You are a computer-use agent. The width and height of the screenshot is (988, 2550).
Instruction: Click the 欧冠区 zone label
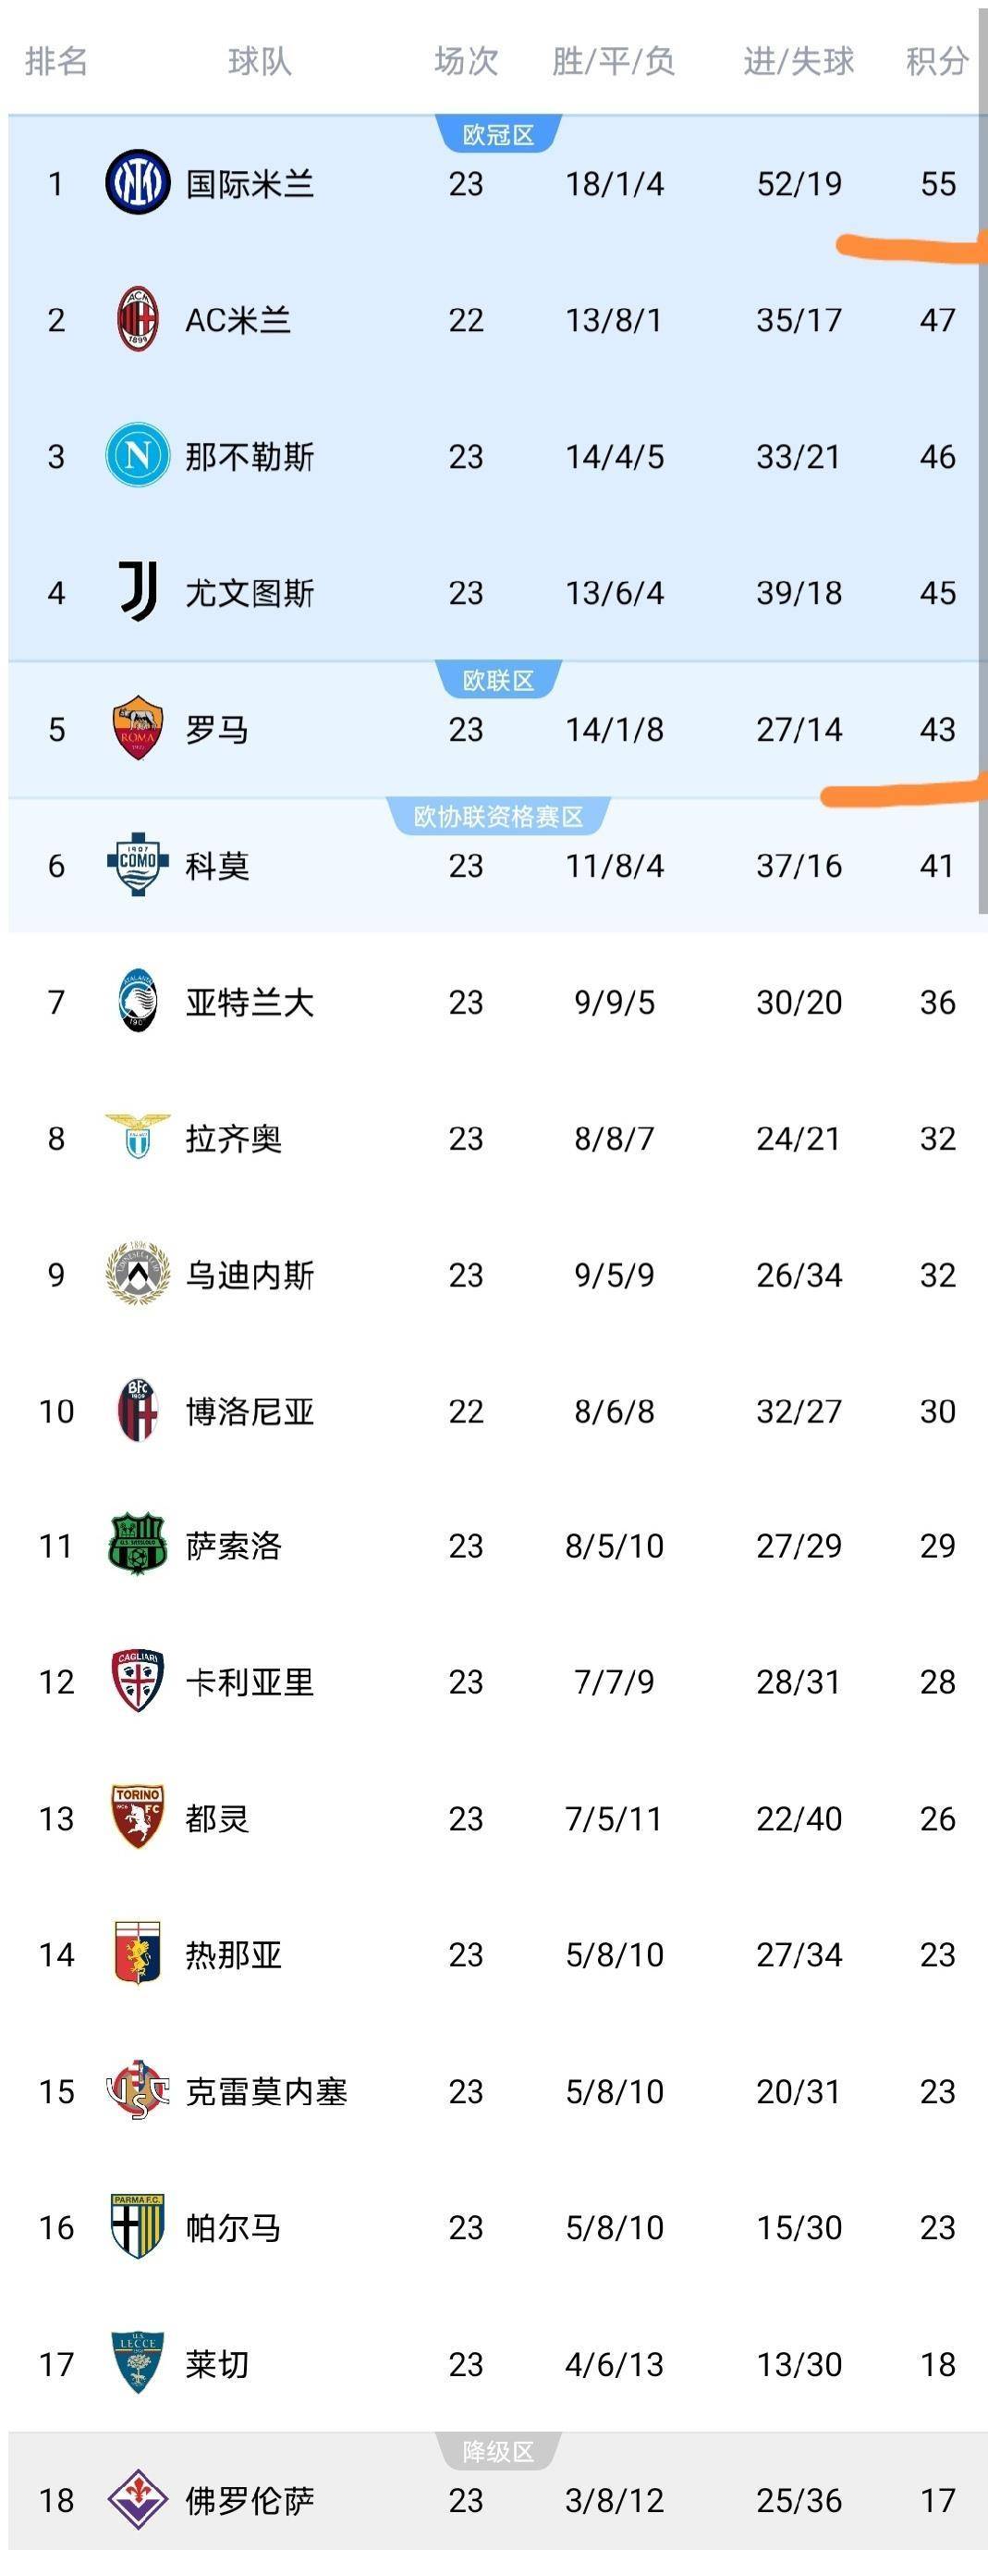pos(498,135)
